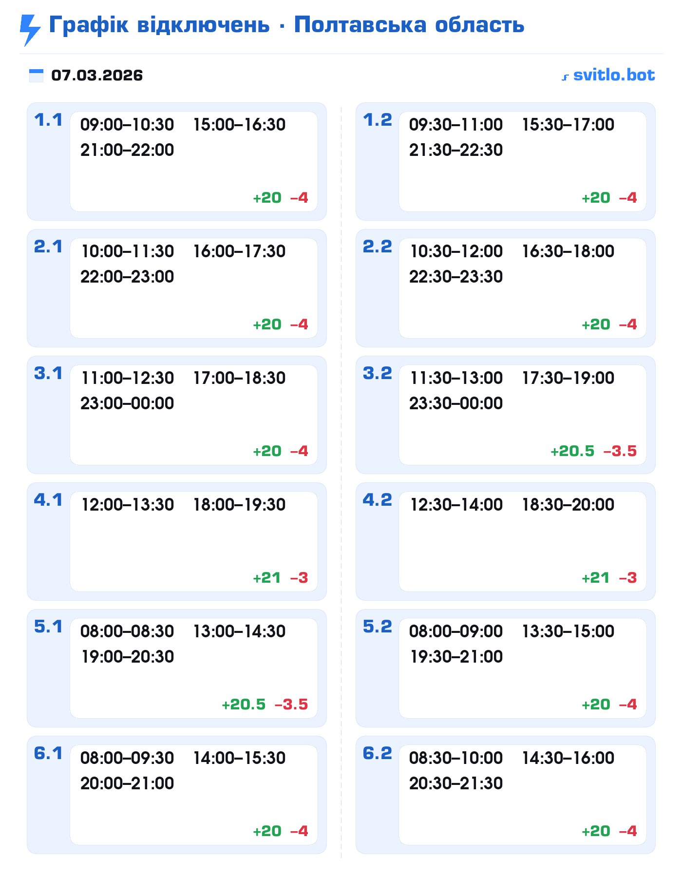Select the group 1.1 label
Viewport: 682px width, 877px height.
48,120
